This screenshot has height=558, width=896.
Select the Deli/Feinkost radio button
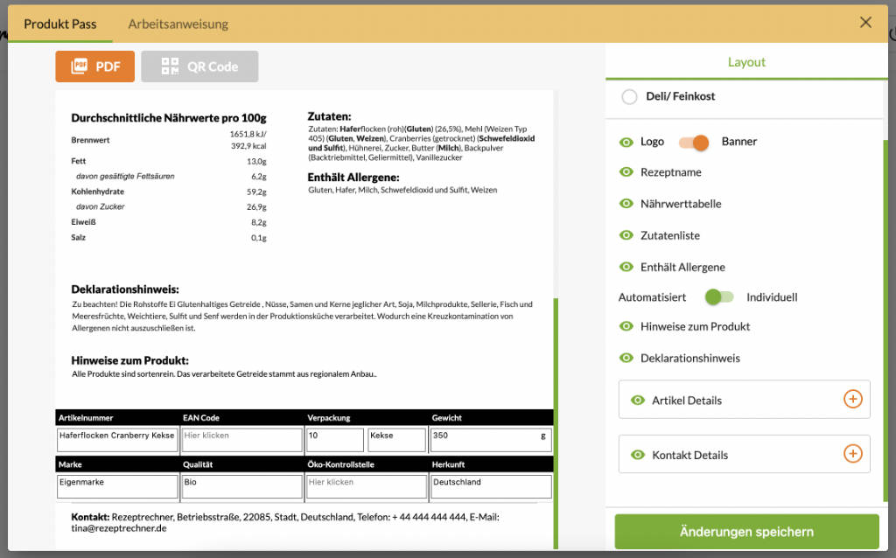pos(629,98)
